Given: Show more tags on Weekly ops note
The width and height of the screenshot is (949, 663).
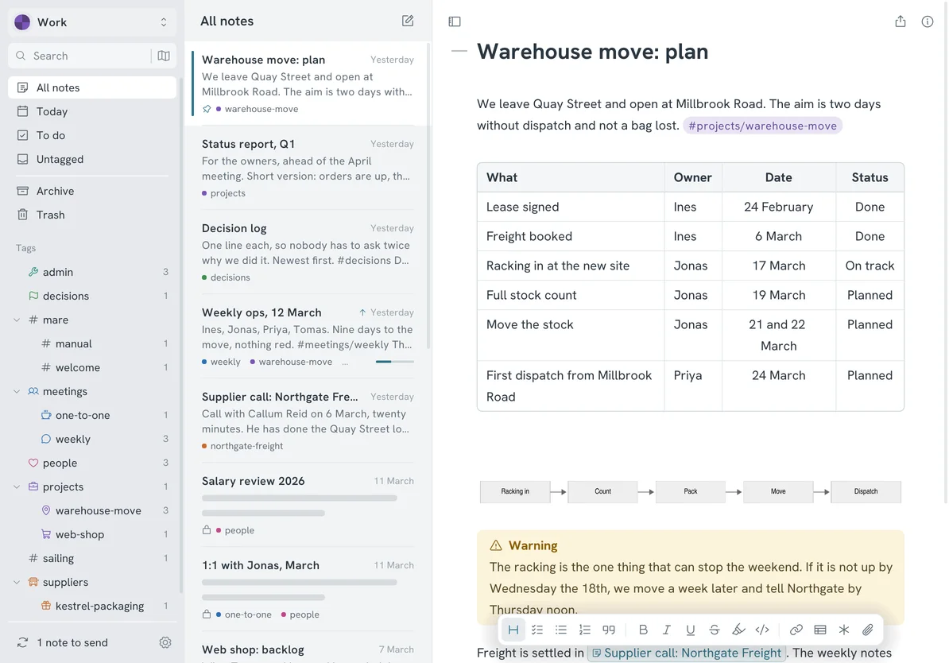Looking at the screenshot, I should (x=345, y=362).
